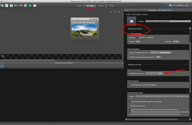Screen dimensions: 192x125
Task: Redo the last undone action
Action: coord(21,6)
